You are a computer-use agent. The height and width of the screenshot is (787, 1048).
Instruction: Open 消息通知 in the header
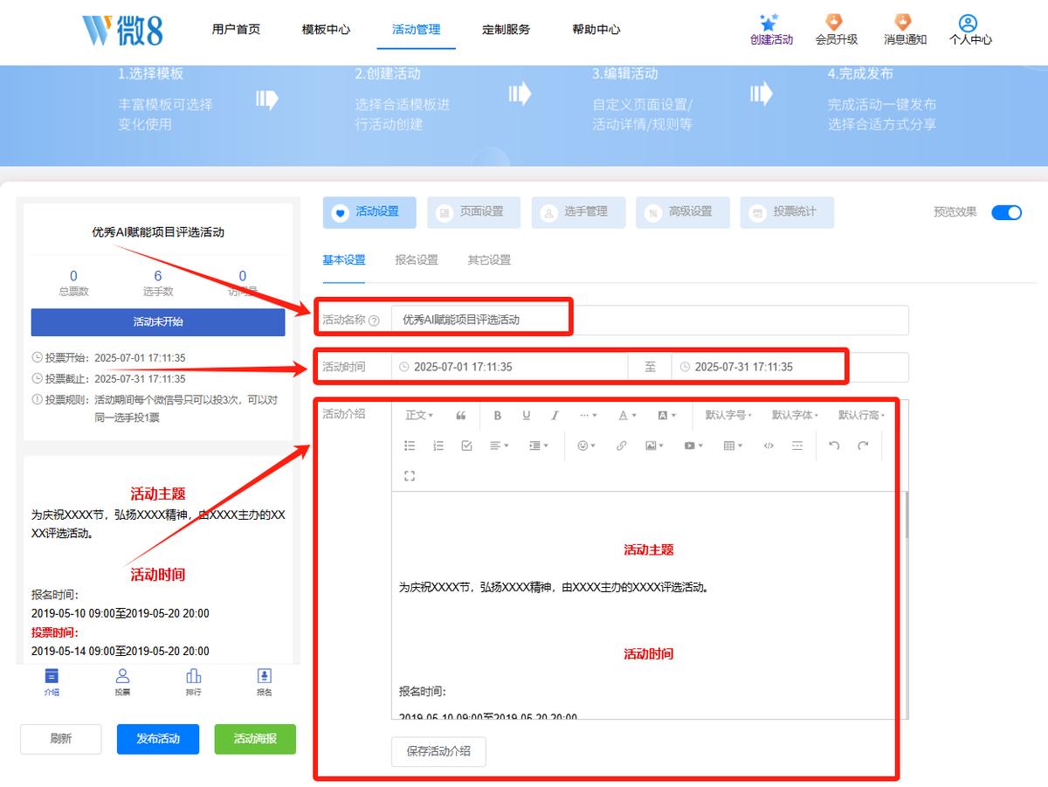click(905, 30)
